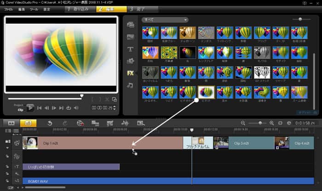
Task: Open the すべて filter category dropdown
Action: click(165, 20)
